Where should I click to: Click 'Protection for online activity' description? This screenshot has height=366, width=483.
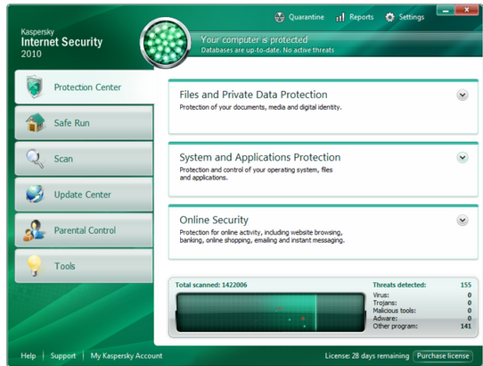tap(262, 236)
